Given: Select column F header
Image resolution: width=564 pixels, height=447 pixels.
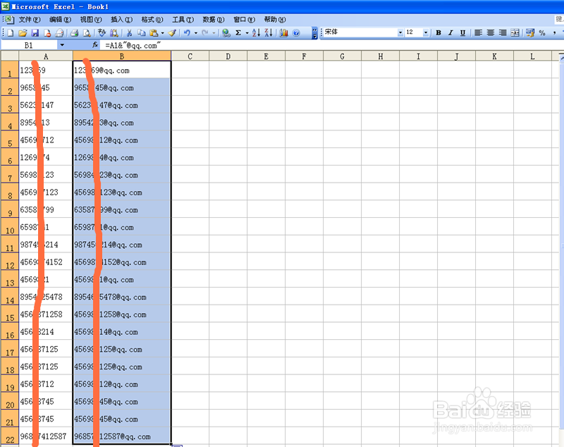Looking at the screenshot, I should [x=304, y=56].
